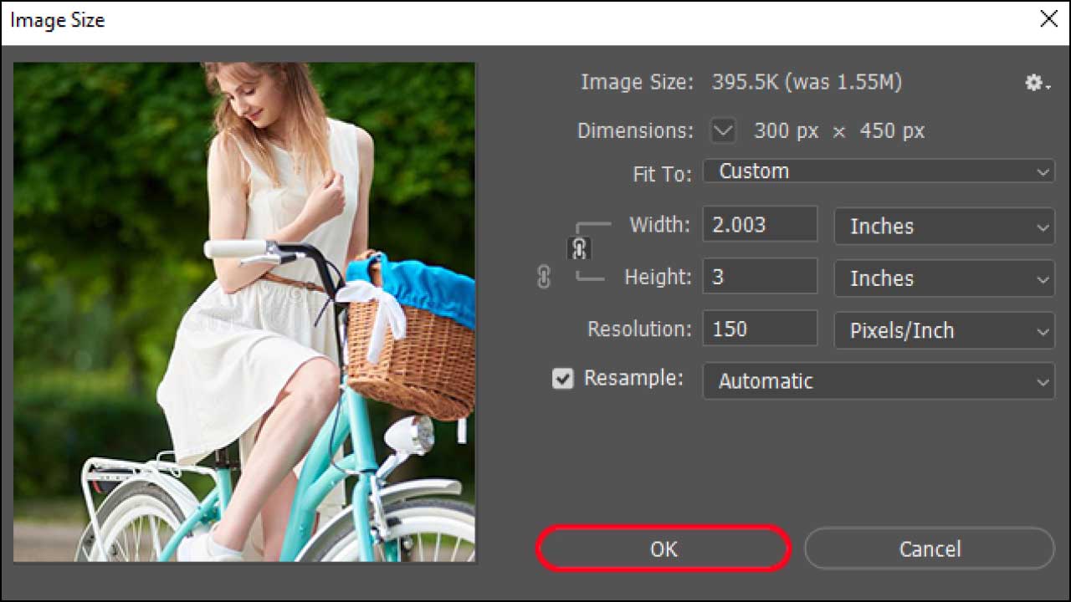Click the Height field showing 3
The height and width of the screenshot is (602, 1071).
tap(759, 277)
